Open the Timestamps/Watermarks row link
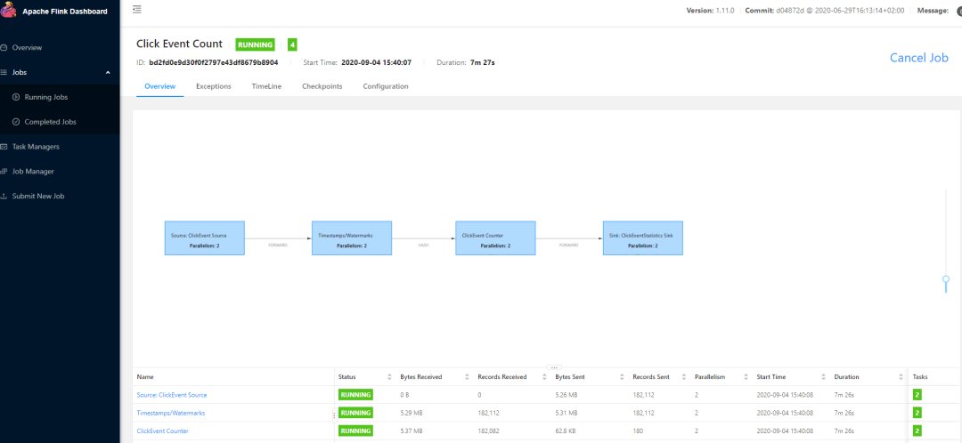The height and width of the screenshot is (443, 962). point(170,413)
